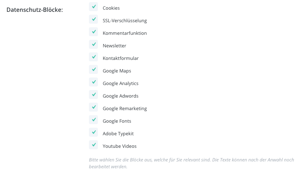This screenshot has width=303, height=174.
Task: Click the Youtube Videos label text
Action: click(x=119, y=146)
